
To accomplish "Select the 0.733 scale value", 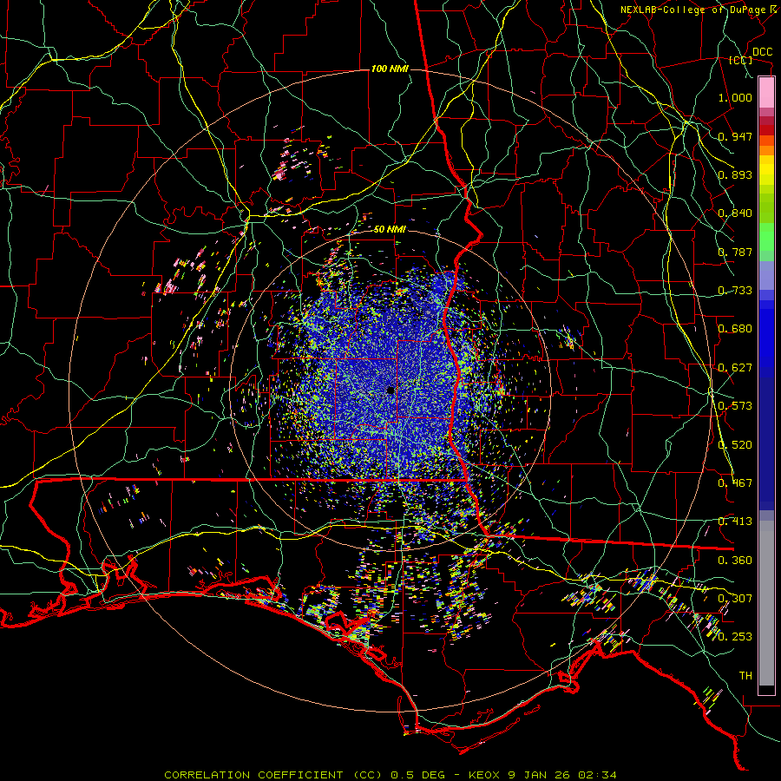I will click(x=735, y=291).
